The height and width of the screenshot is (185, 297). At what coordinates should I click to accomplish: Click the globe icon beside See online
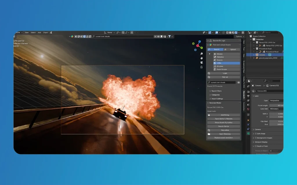[x=209, y=130]
